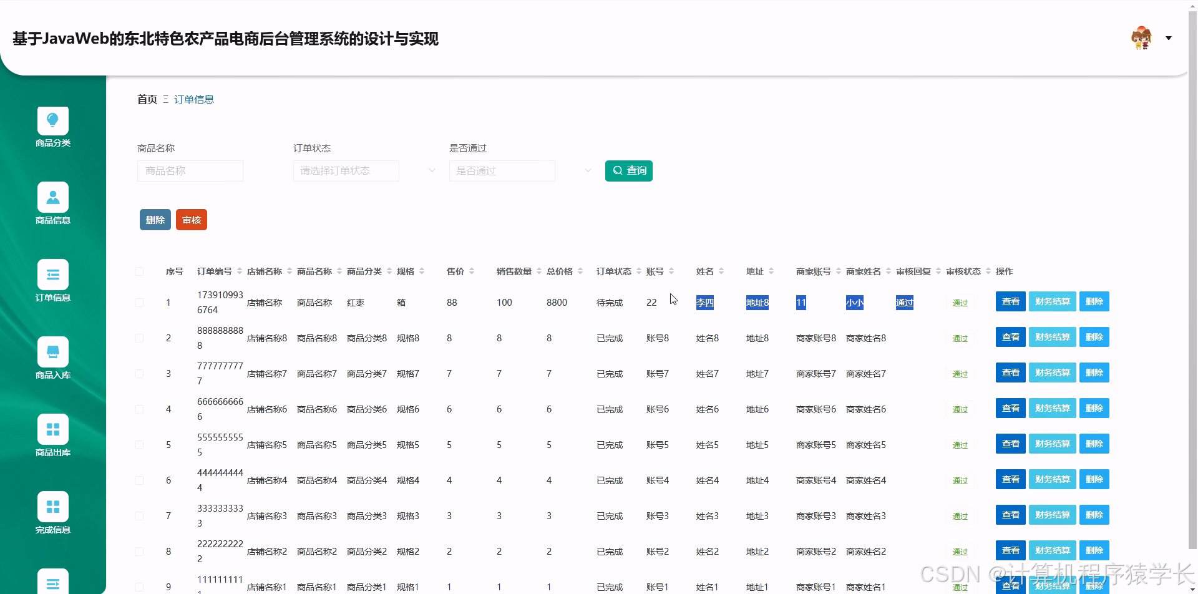Sort by 姓名 column arrows

721,271
